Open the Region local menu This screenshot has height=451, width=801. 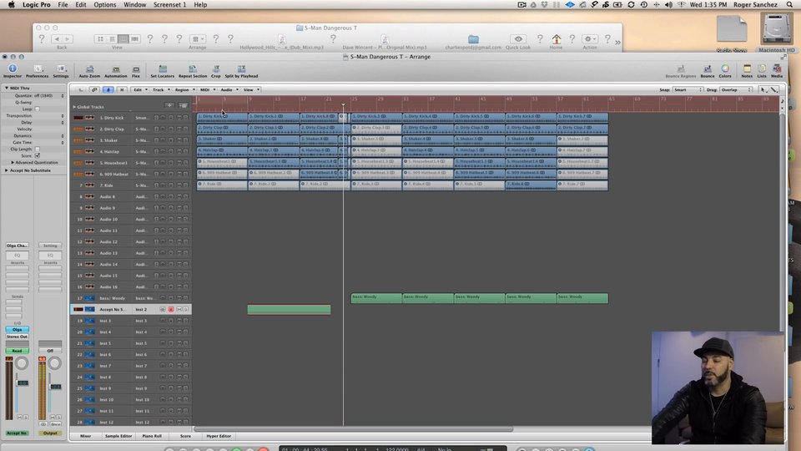(184, 89)
